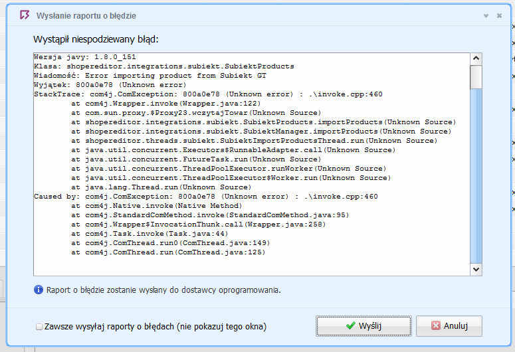This screenshot has height=352, width=515.
Task: Click the line 'Wersja javy: 1.8.0_151'
Action: (x=85, y=57)
